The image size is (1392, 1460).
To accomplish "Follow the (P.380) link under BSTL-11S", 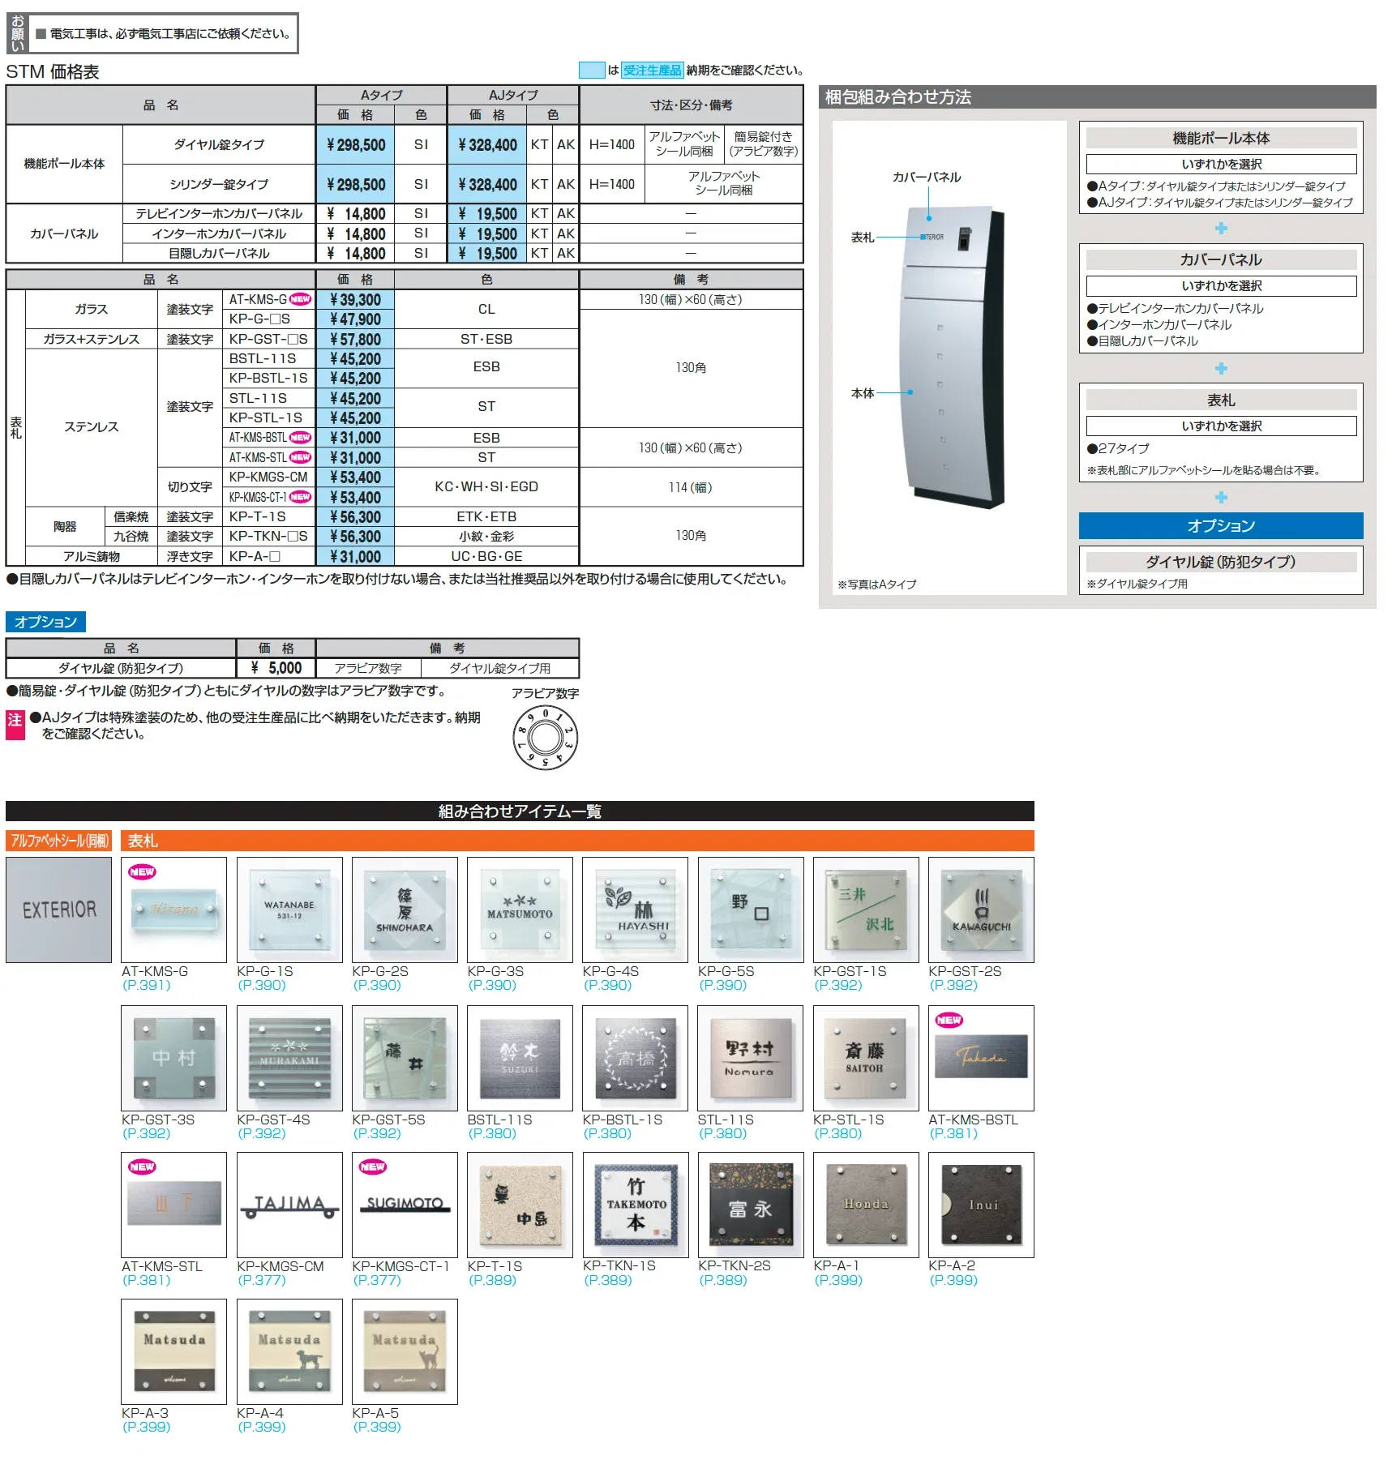I will click(x=492, y=1133).
